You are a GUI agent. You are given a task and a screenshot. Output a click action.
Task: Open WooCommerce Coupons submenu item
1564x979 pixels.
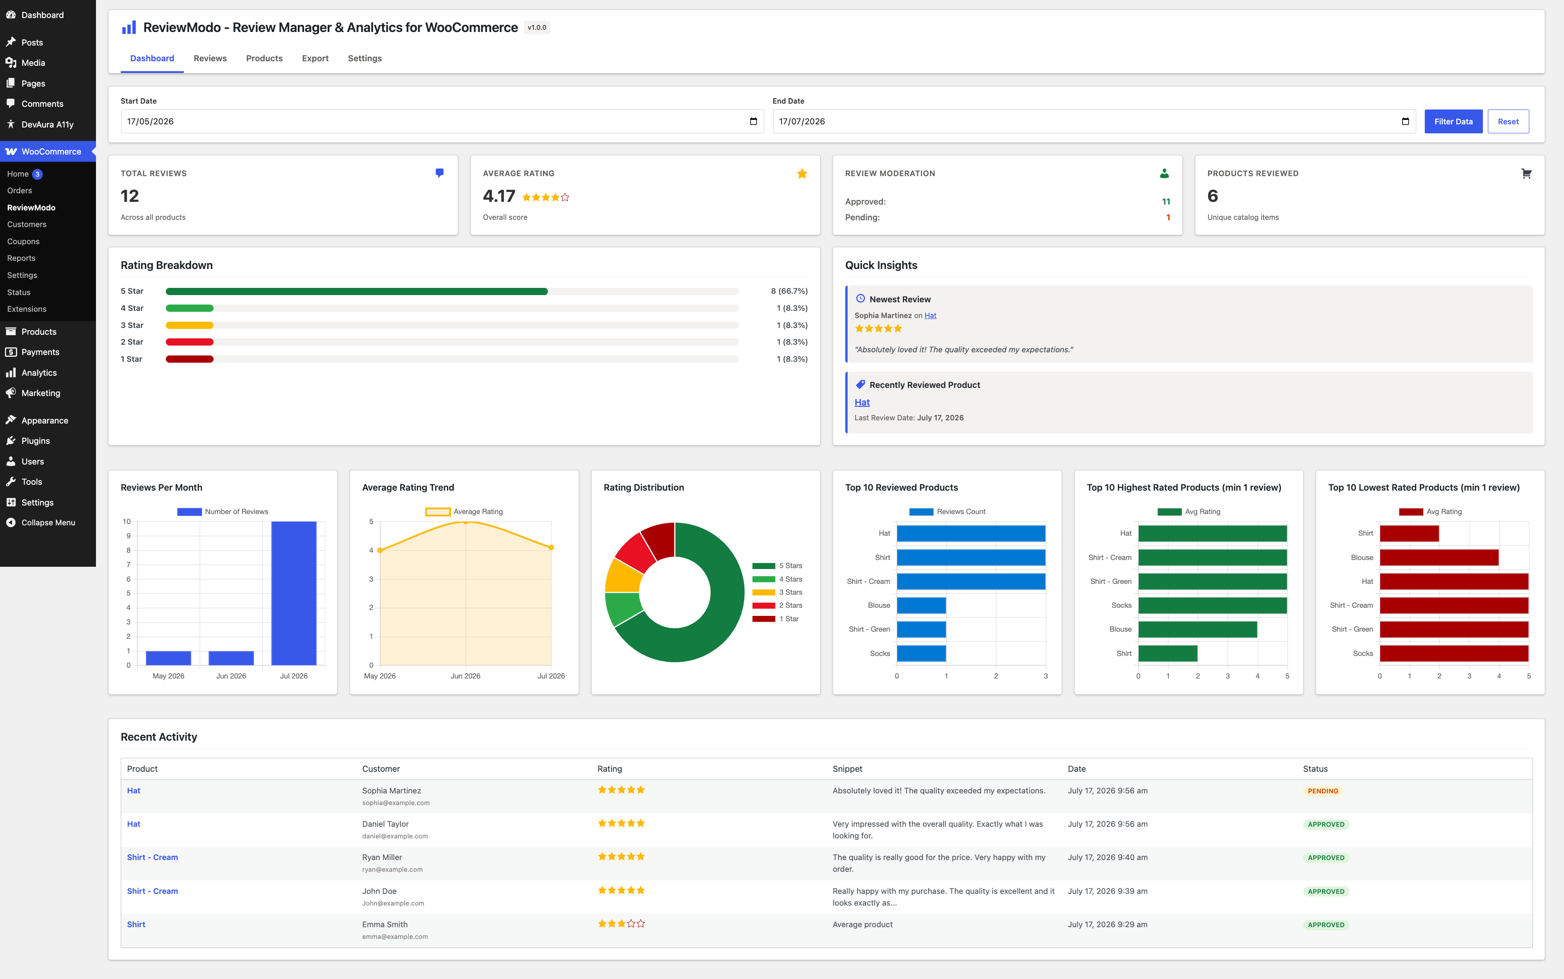23,241
